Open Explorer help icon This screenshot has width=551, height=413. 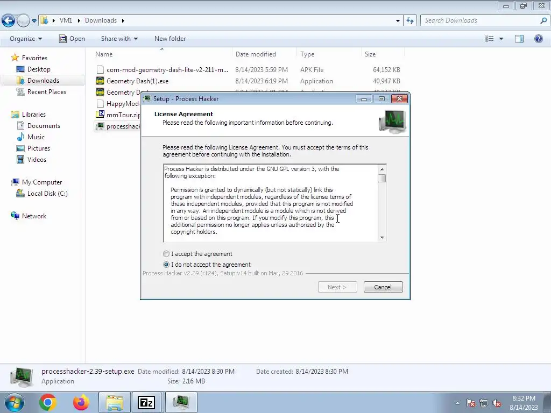[538, 39]
